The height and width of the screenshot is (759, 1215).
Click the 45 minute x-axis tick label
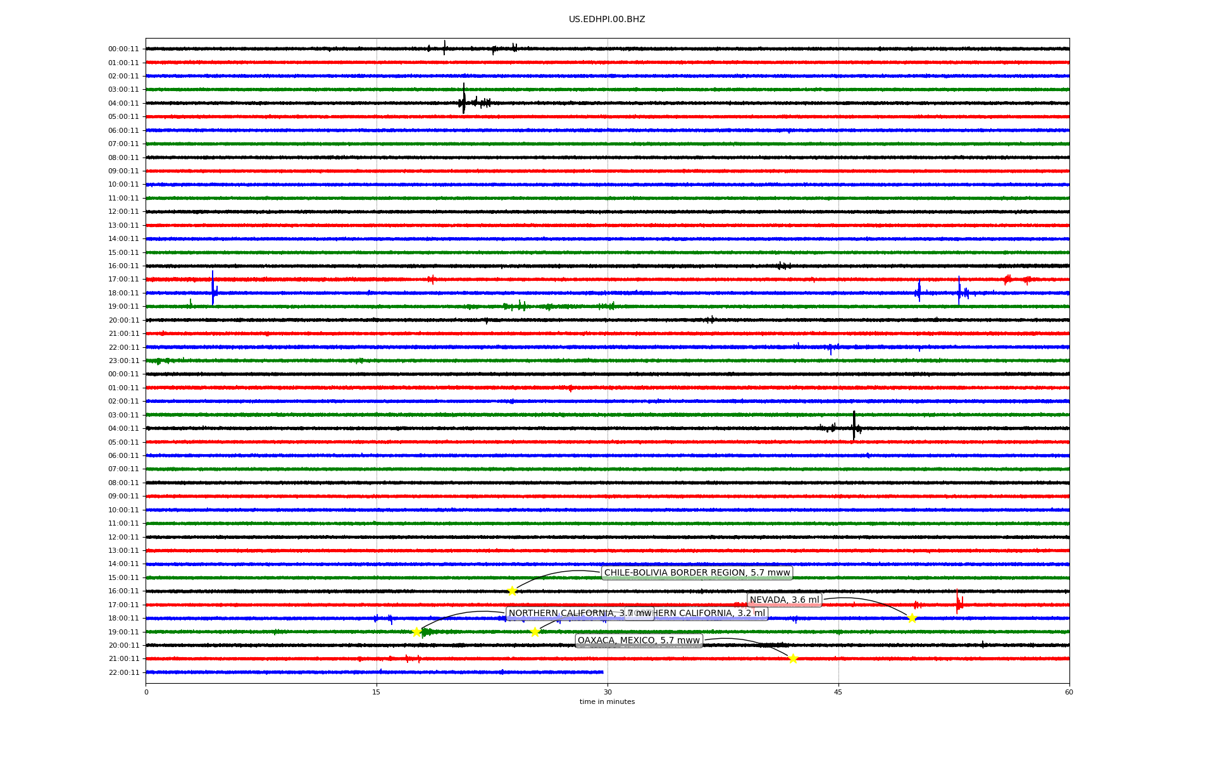(838, 692)
